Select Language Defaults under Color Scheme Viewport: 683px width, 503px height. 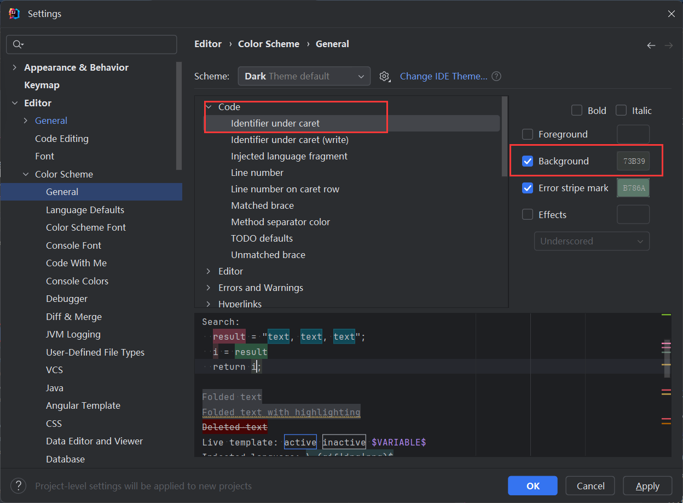pyautogui.click(x=85, y=210)
